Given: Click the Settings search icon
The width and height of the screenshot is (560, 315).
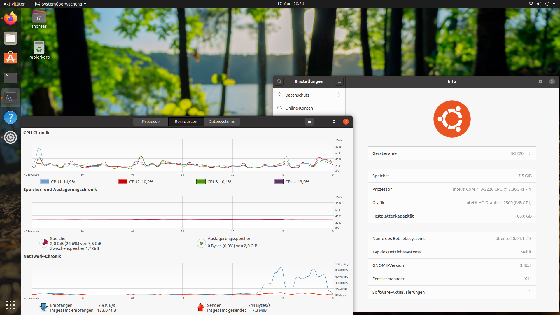Looking at the screenshot, I should [x=279, y=81].
